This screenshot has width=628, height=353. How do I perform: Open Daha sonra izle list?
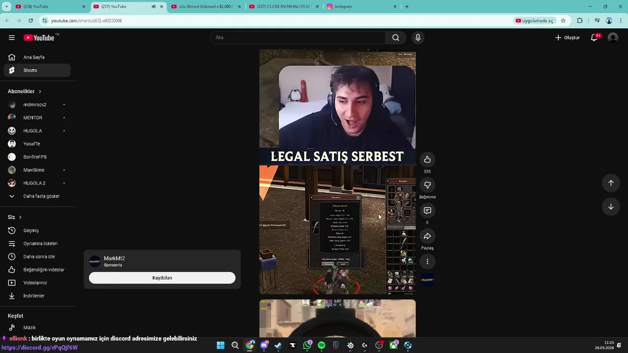click(x=37, y=256)
